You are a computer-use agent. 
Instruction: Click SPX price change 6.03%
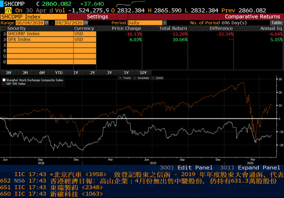pos(135,40)
